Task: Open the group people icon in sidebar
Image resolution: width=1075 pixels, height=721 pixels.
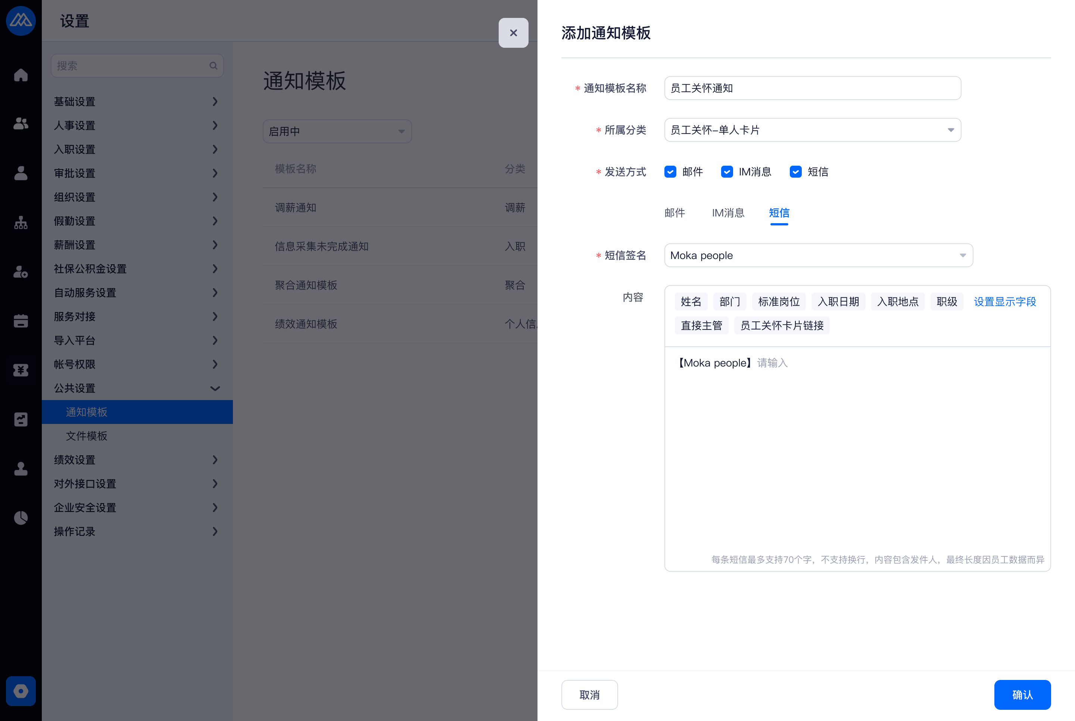Action: pyautogui.click(x=21, y=123)
